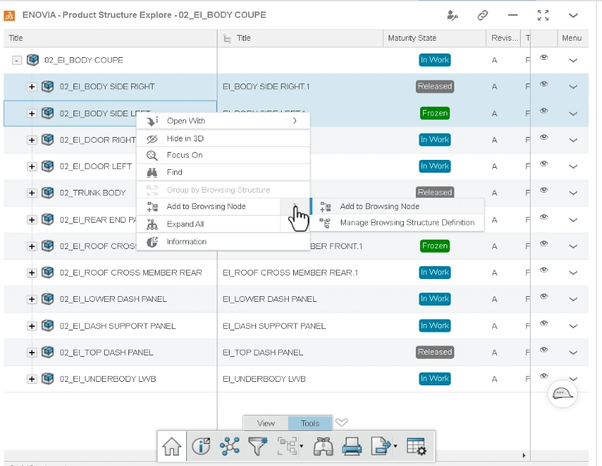Toggle eye for ROOF CROSS MEMBER REAR row
This screenshot has height=466, width=602.
(x=544, y=270)
